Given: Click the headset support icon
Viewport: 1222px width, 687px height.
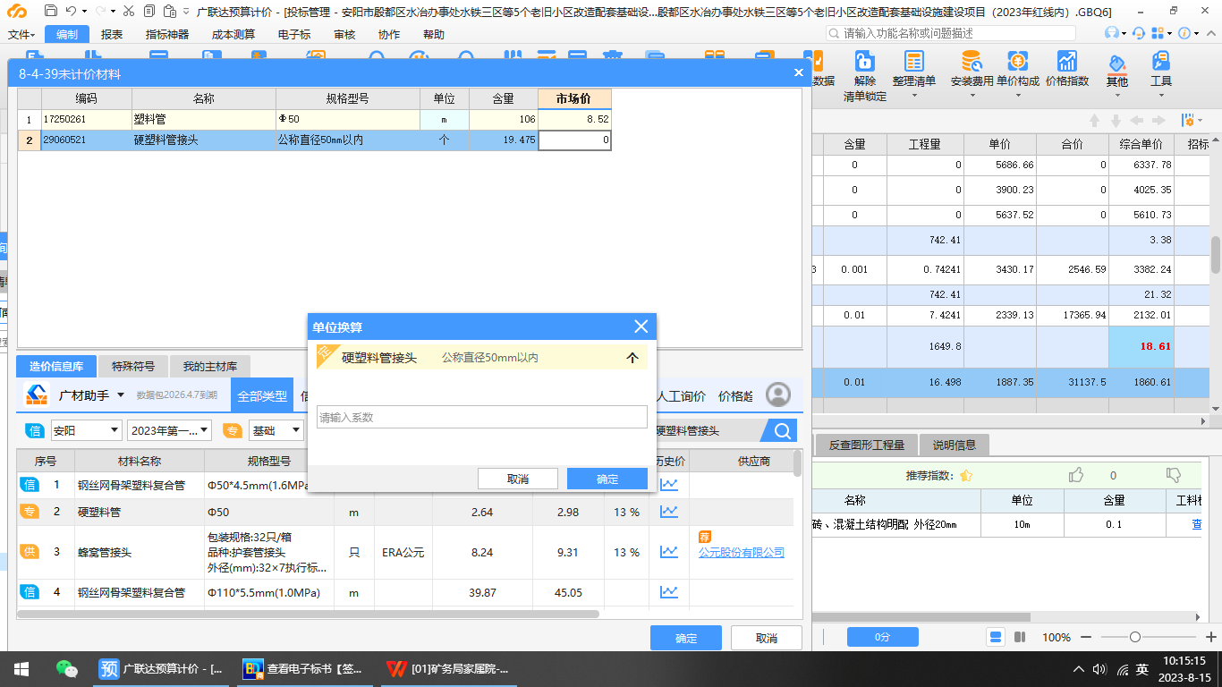Looking at the screenshot, I should [1139, 33].
